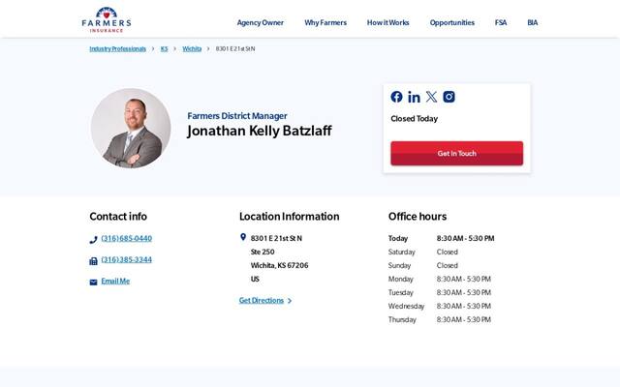Click the Sunday office hours row
The width and height of the screenshot is (620, 387).
point(423,265)
